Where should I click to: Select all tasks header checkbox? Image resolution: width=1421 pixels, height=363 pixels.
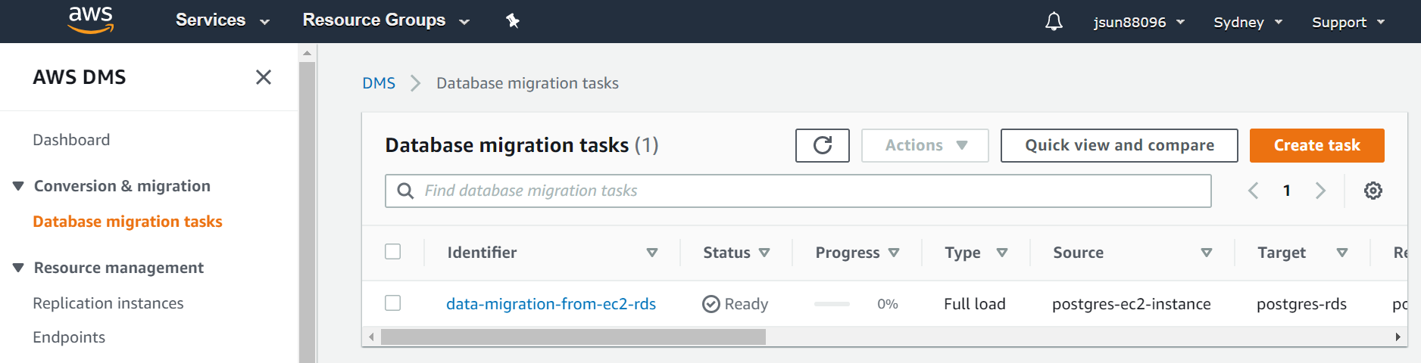point(392,252)
